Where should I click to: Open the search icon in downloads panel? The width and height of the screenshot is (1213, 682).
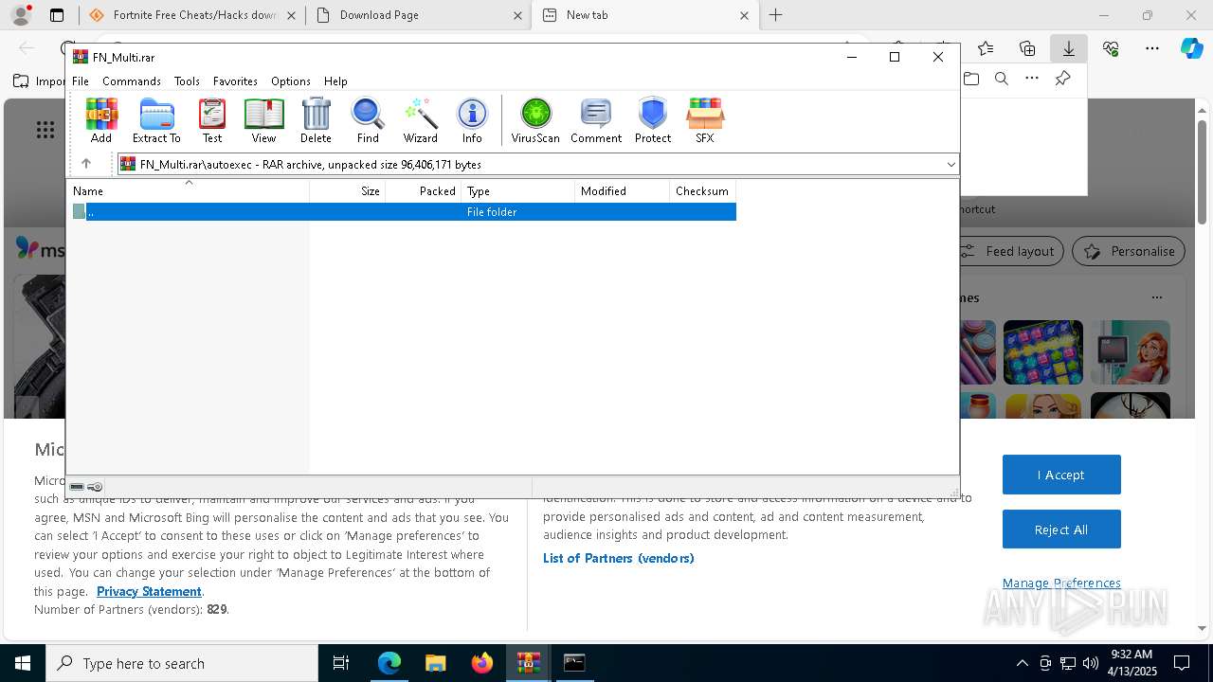pyautogui.click(x=1001, y=79)
